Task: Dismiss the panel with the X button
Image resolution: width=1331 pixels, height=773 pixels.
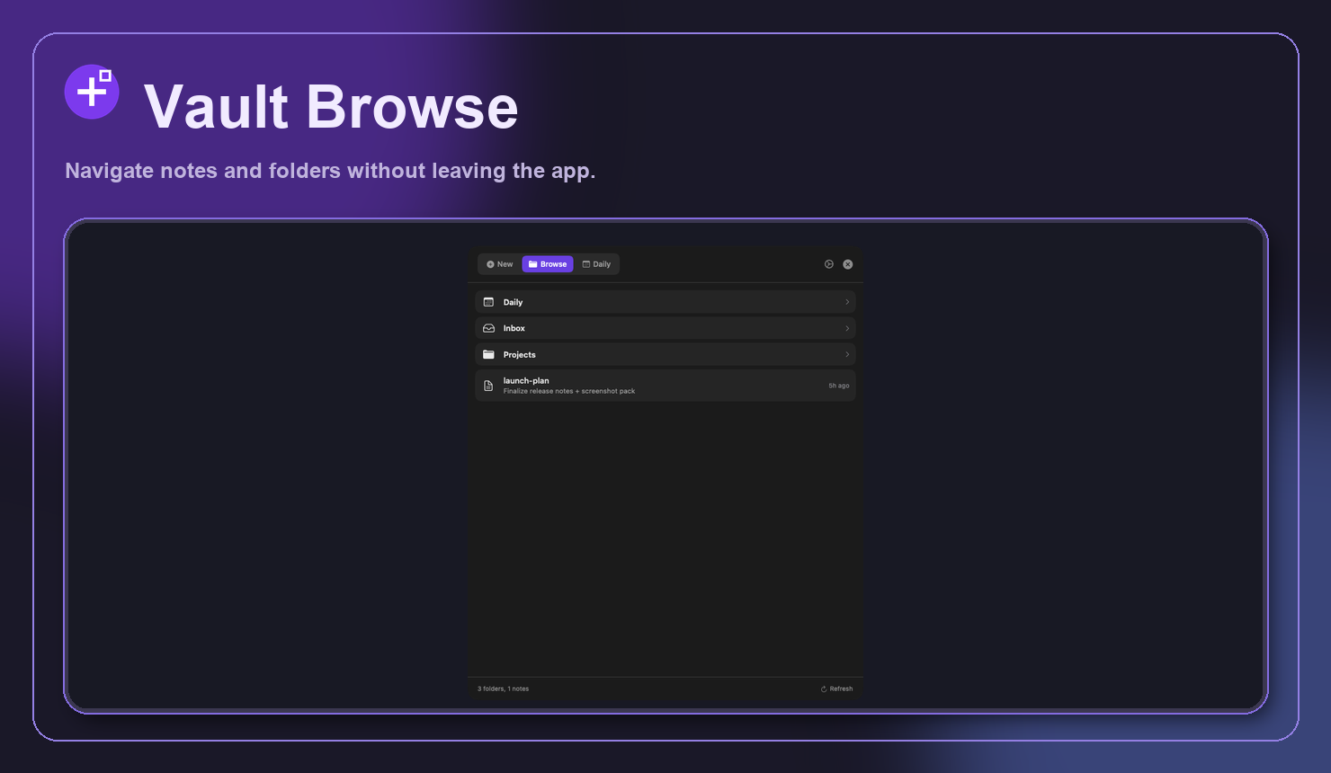Action: pyautogui.click(x=847, y=263)
